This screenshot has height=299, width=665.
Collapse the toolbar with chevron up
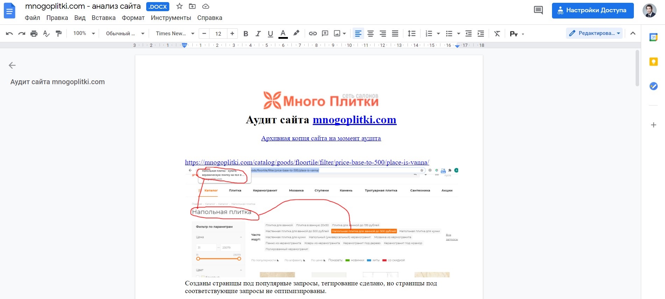pyautogui.click(x=633, y=33)
